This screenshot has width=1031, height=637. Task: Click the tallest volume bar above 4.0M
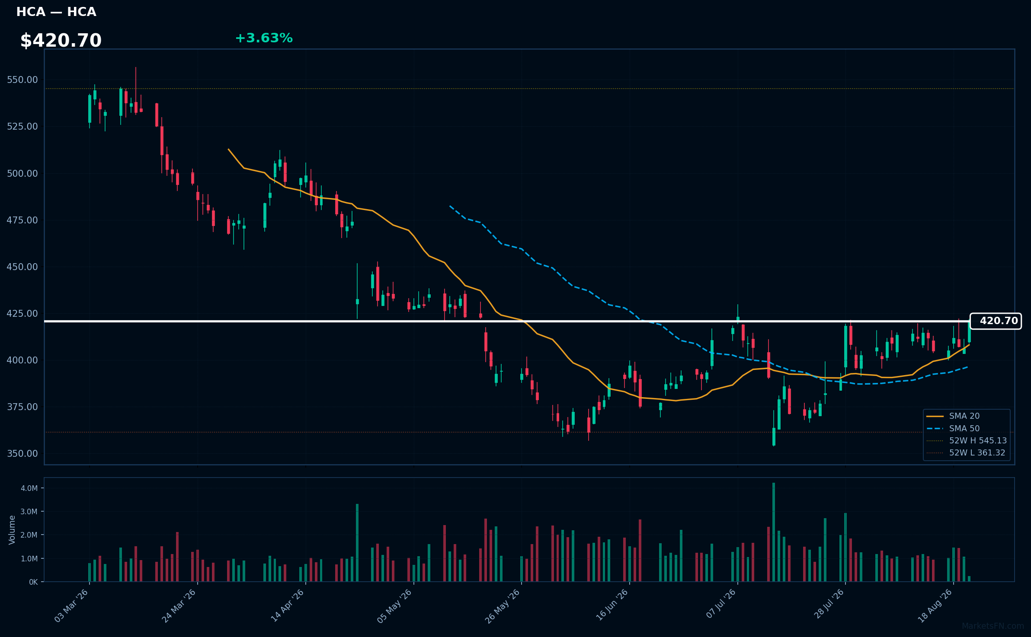[x=774, y=532]
